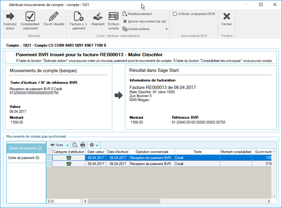Viewport: 282px width, 208px height.
Task: Click Ouvrir mont column header
Action: pyautogui.click(x=262, y=152)
